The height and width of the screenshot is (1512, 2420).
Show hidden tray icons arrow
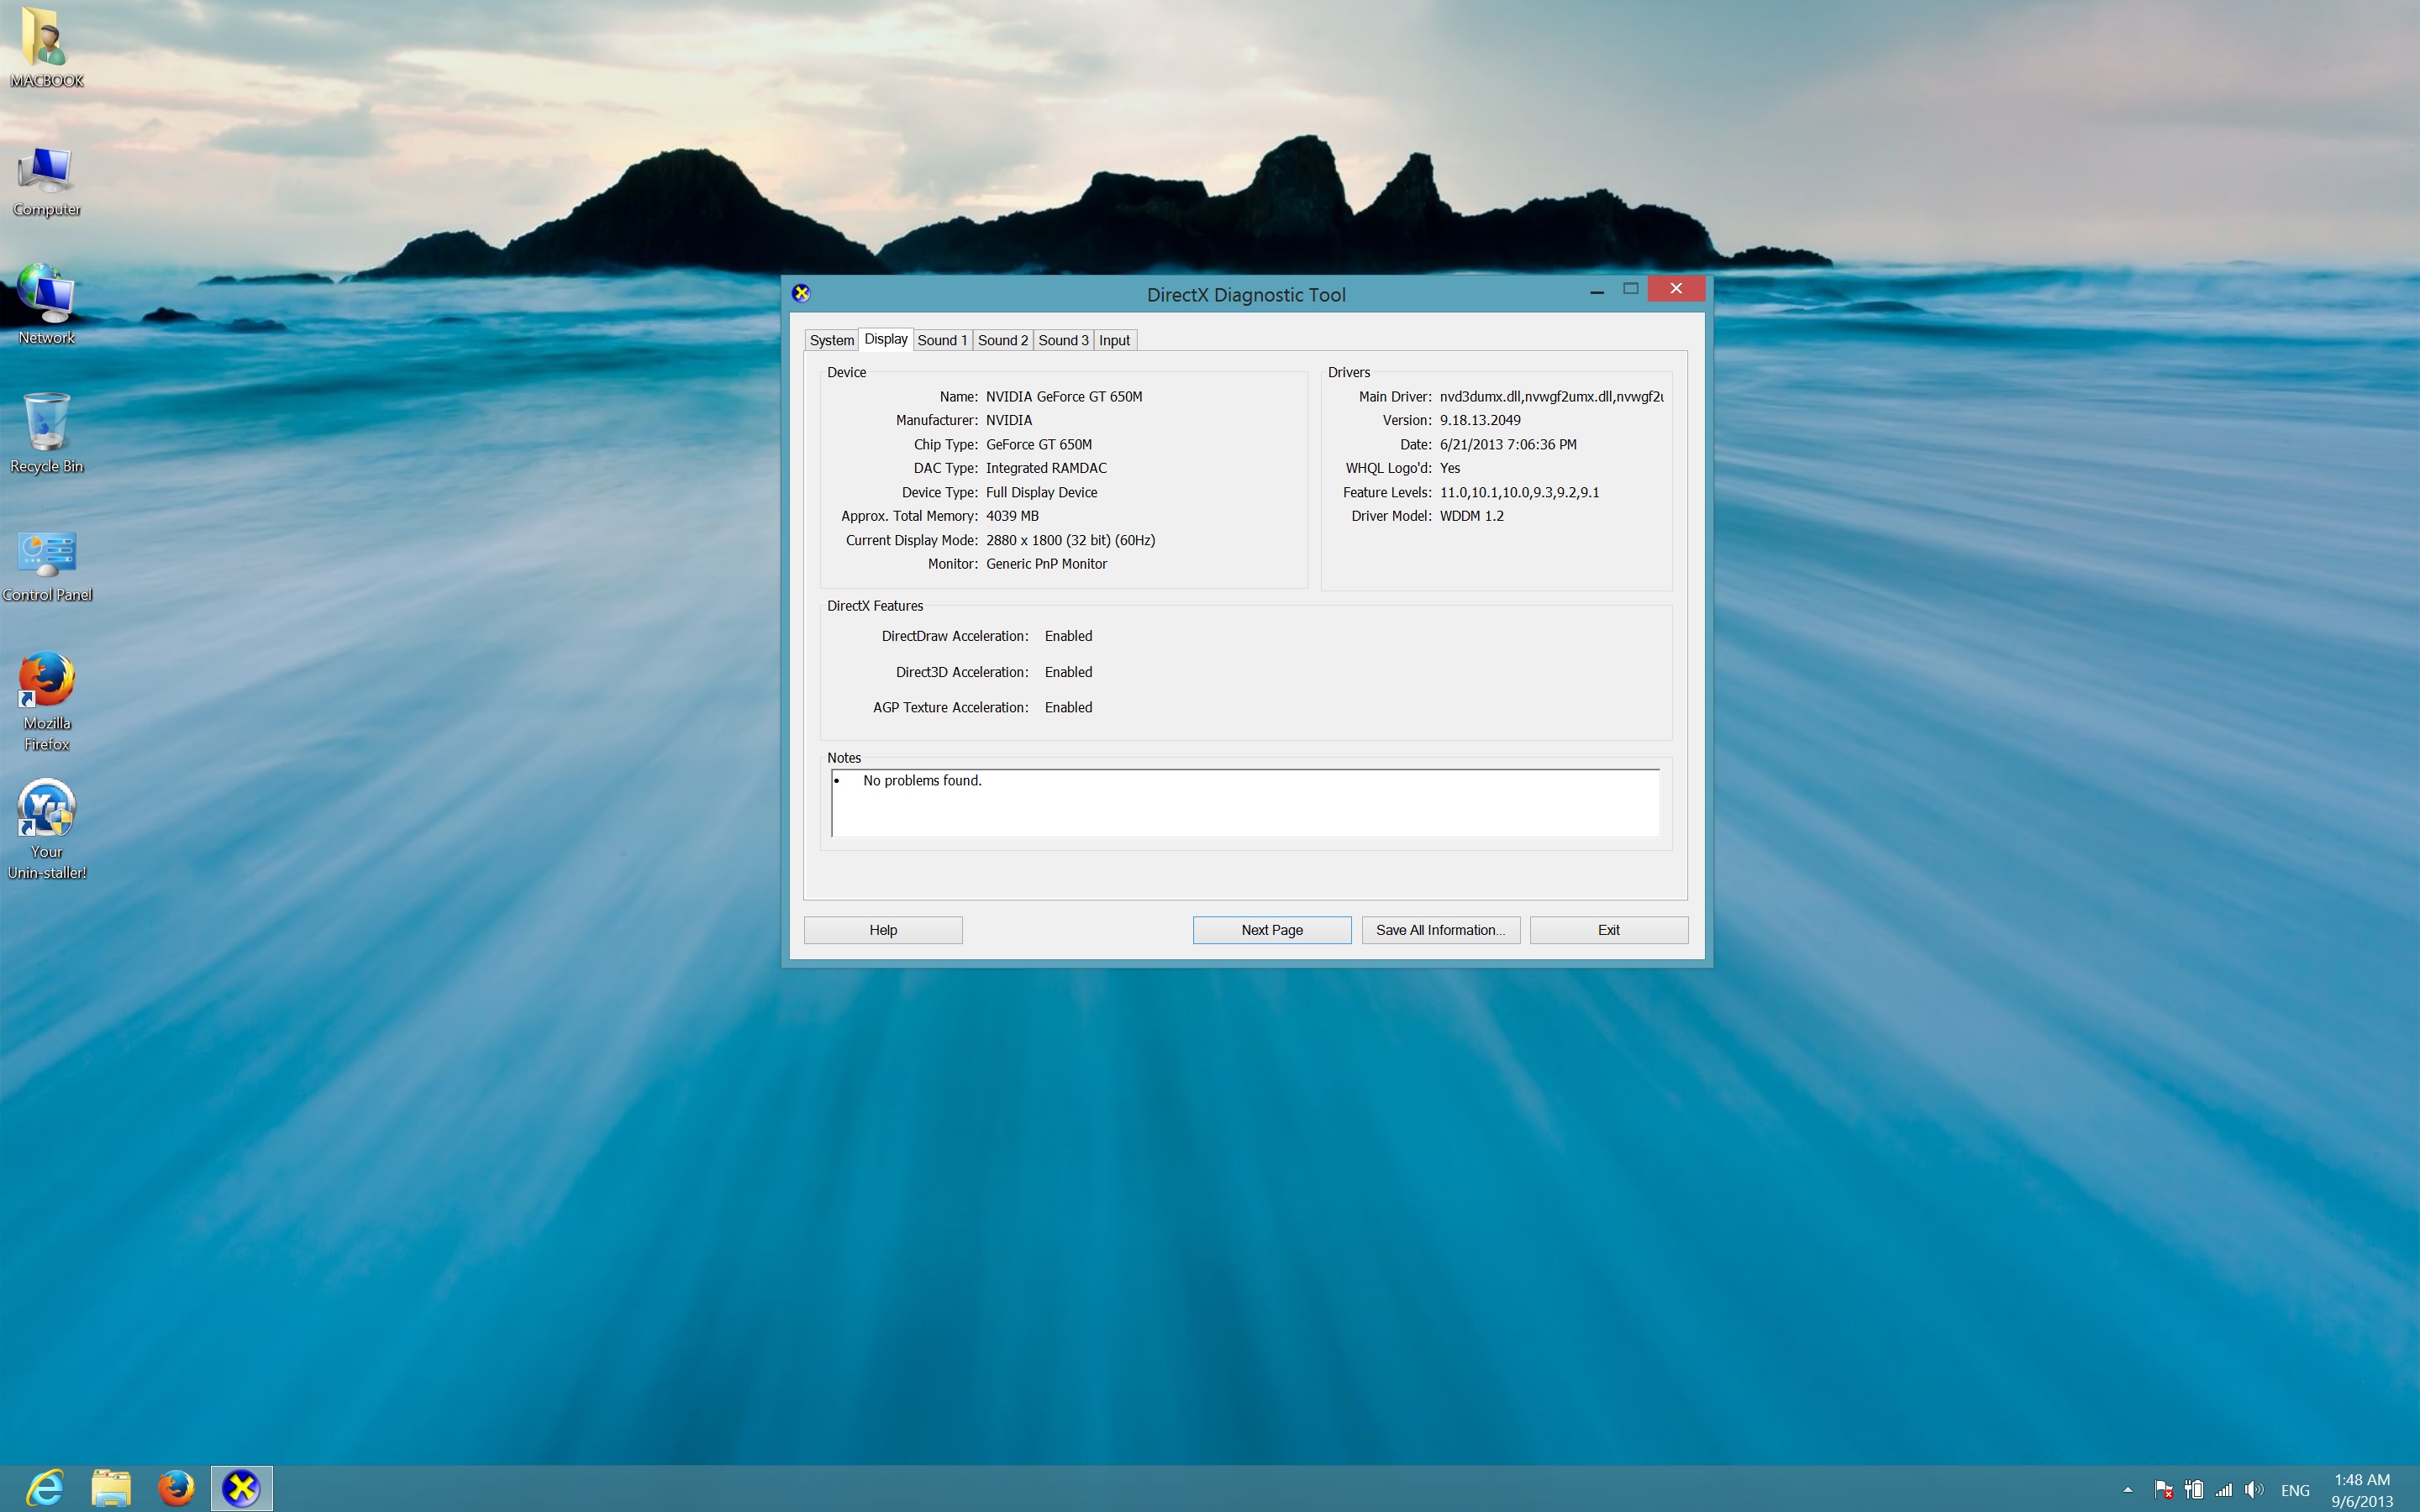coord(2127,1490)
